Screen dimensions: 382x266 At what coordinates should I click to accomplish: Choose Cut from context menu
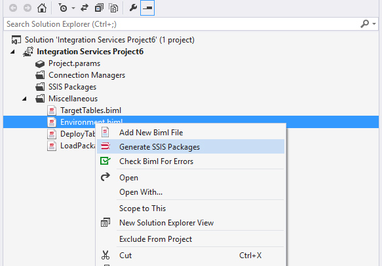pyautogui.click(x=191, y=256)
